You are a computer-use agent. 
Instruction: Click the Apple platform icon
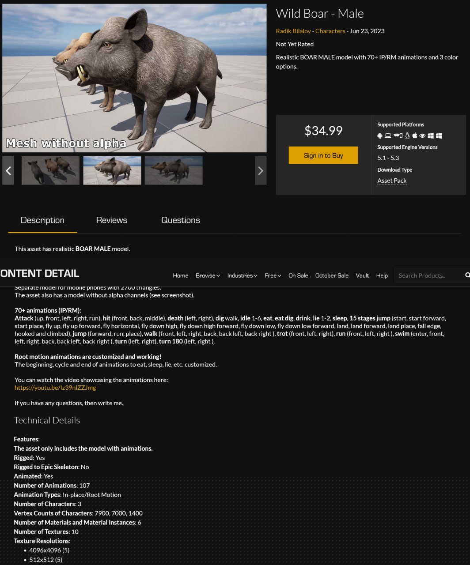pyautogui.click(x=415, y=136)
